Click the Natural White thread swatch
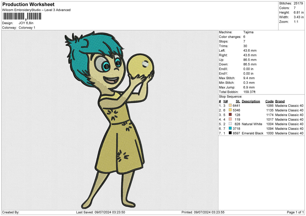This screenshot has width=306, height=216. [x=230, y=124]
